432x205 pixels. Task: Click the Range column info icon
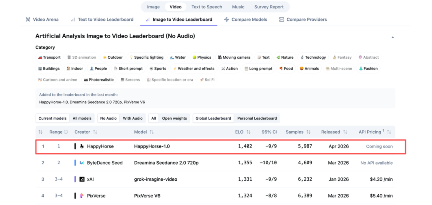tap(66, 132)
